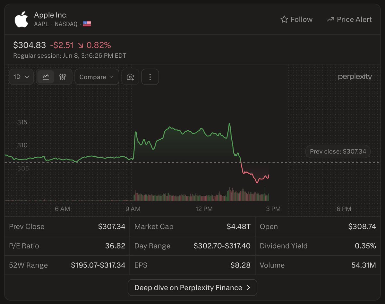Click the Dividend Yield value 0.35%
Image resolution: width=385 pixels, height=304 pixels.
(x=365, y=246)
